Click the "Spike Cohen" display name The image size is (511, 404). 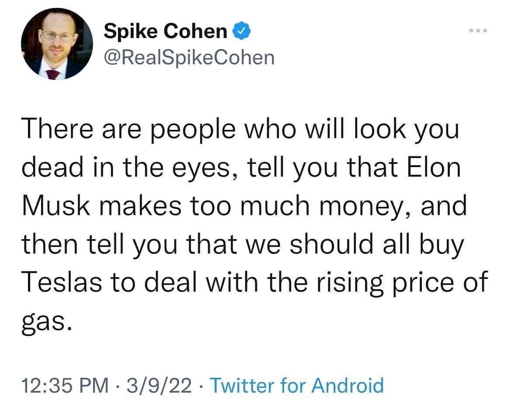click(166, 31)
